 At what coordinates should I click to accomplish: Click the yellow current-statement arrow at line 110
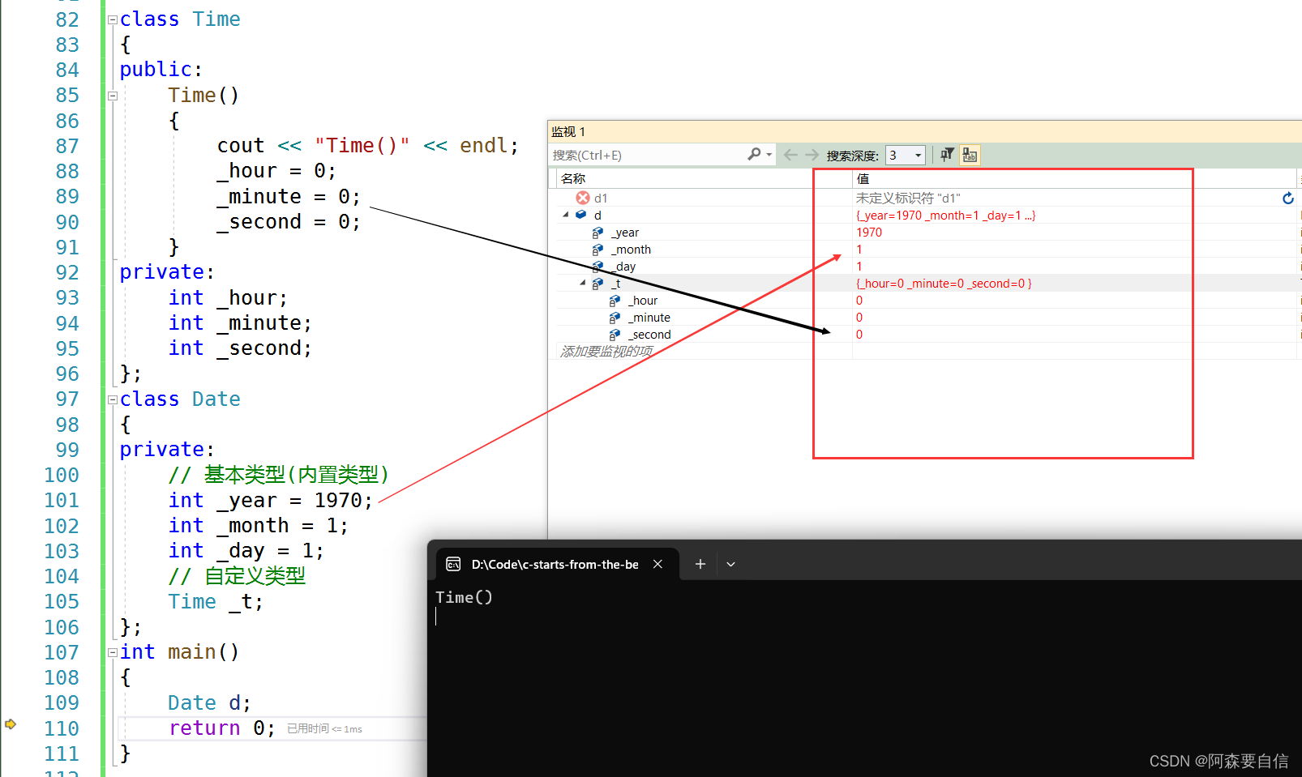coord(11,724)
